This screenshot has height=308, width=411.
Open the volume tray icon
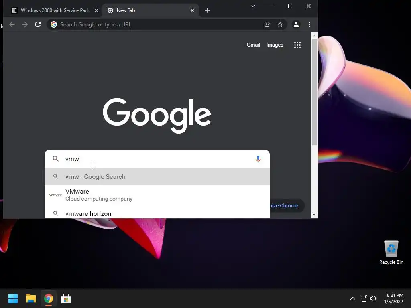tap(373, 298)
